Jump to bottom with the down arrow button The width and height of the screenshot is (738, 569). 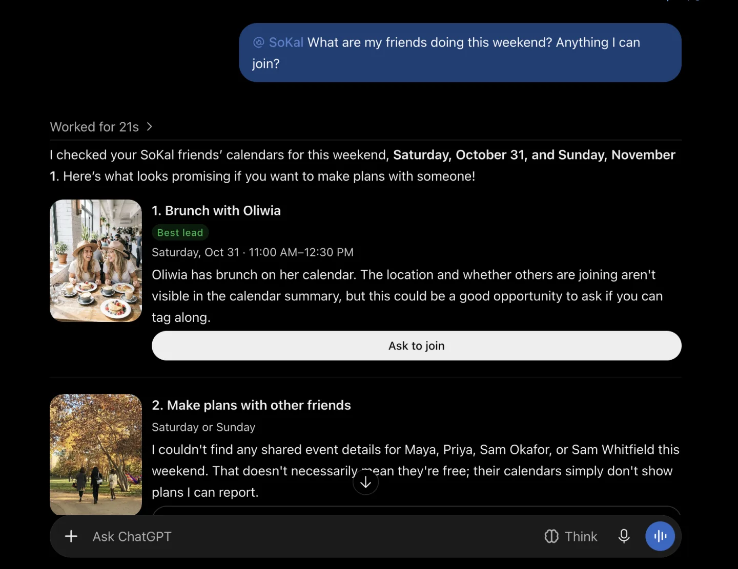365,482
